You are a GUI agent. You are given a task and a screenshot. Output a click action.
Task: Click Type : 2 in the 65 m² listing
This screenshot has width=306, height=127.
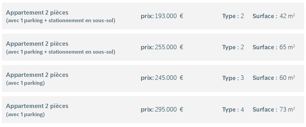point(233,47)
